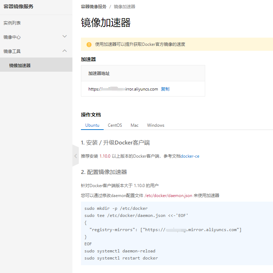Copy the accelerator address using 复制
The image size is (273, 273).
point(165,89)
